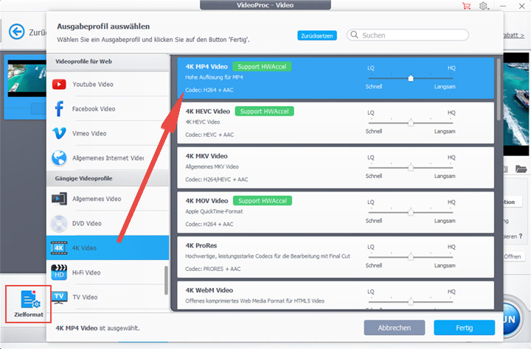Click Zurücksetzen reset button

pos(317,35)
